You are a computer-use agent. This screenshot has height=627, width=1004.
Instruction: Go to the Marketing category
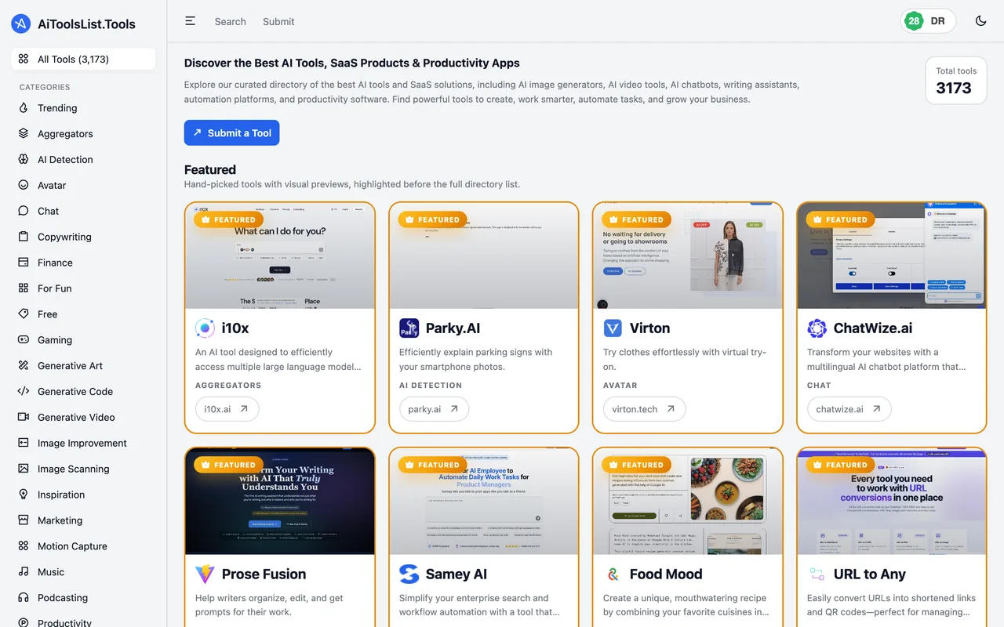(83, 520)
